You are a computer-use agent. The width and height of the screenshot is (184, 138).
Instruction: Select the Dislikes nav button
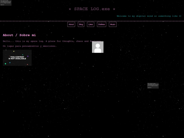(102, 25)
